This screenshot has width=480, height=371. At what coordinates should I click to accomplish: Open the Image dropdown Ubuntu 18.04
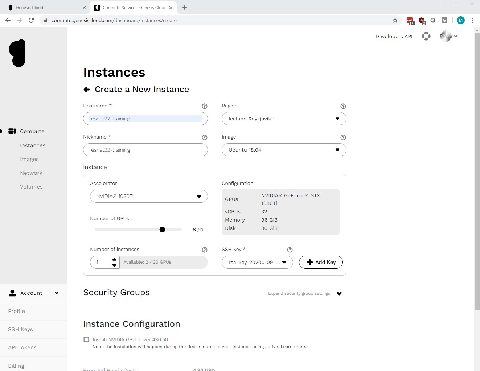(x=284, y=150)
